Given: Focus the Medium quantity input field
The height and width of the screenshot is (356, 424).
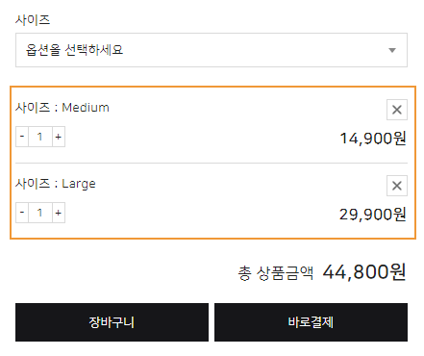Looking at the screenshot, I should coord(40,137).
